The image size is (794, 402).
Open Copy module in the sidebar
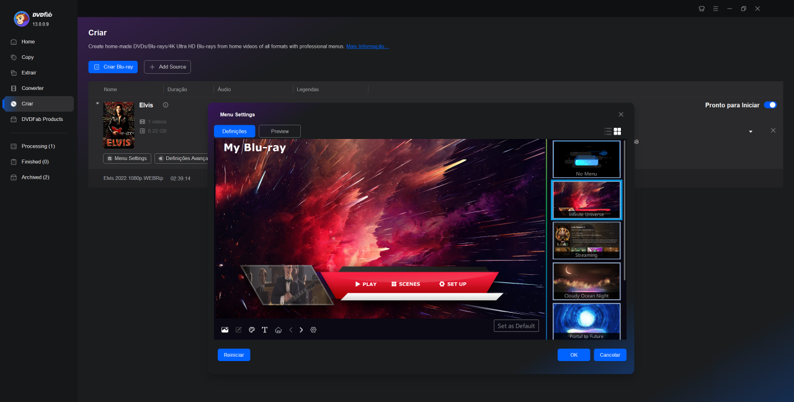point(38,57)
